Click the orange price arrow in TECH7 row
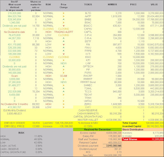This screenshot has width=164, height=157. (64, 95)
